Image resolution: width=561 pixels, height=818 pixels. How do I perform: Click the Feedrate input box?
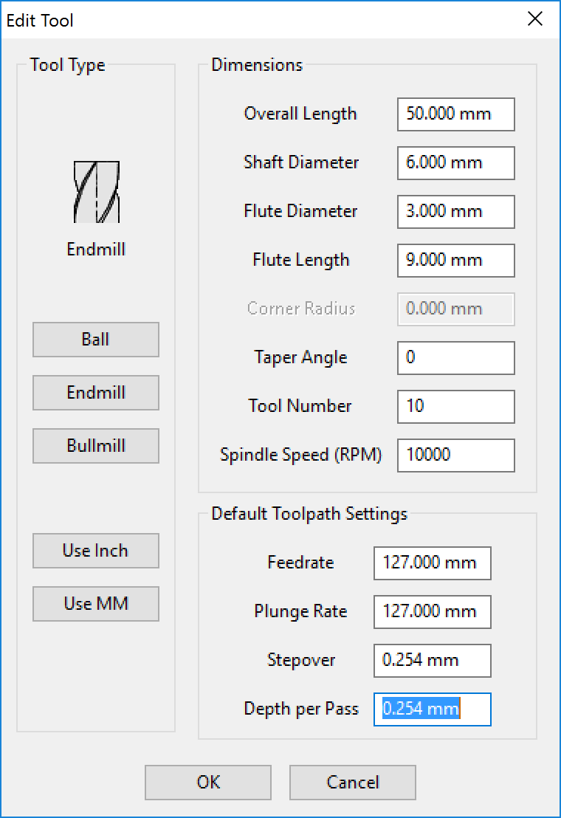tap(433, 563)
